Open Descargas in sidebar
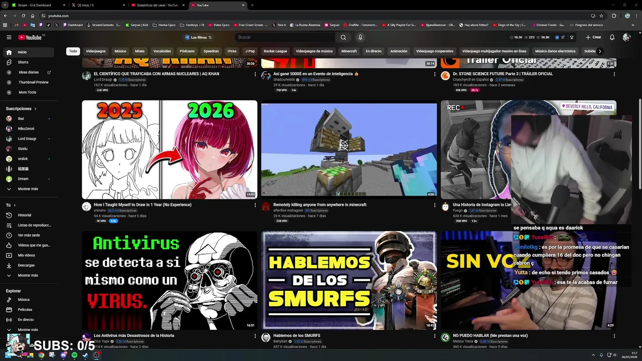This screenshot has width=642, height=361. coord(28,265)
